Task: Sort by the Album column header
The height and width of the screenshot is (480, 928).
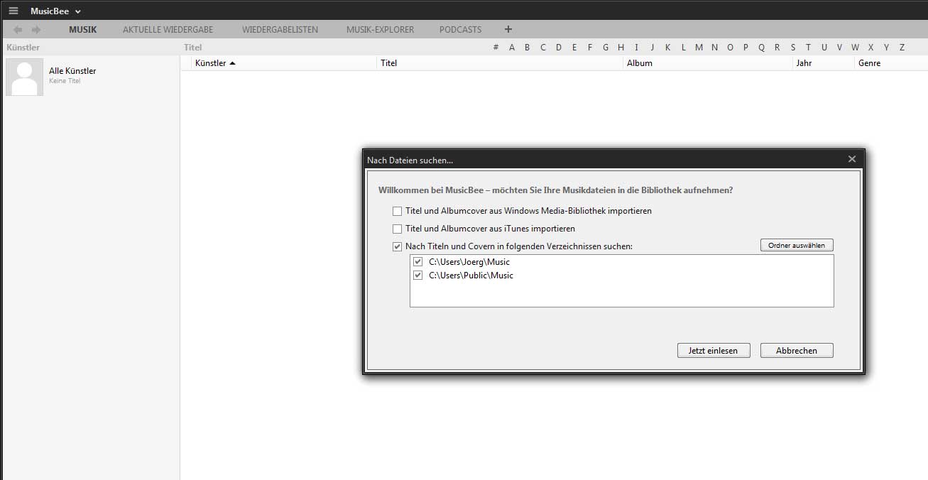Action: (x=707, y=63)
